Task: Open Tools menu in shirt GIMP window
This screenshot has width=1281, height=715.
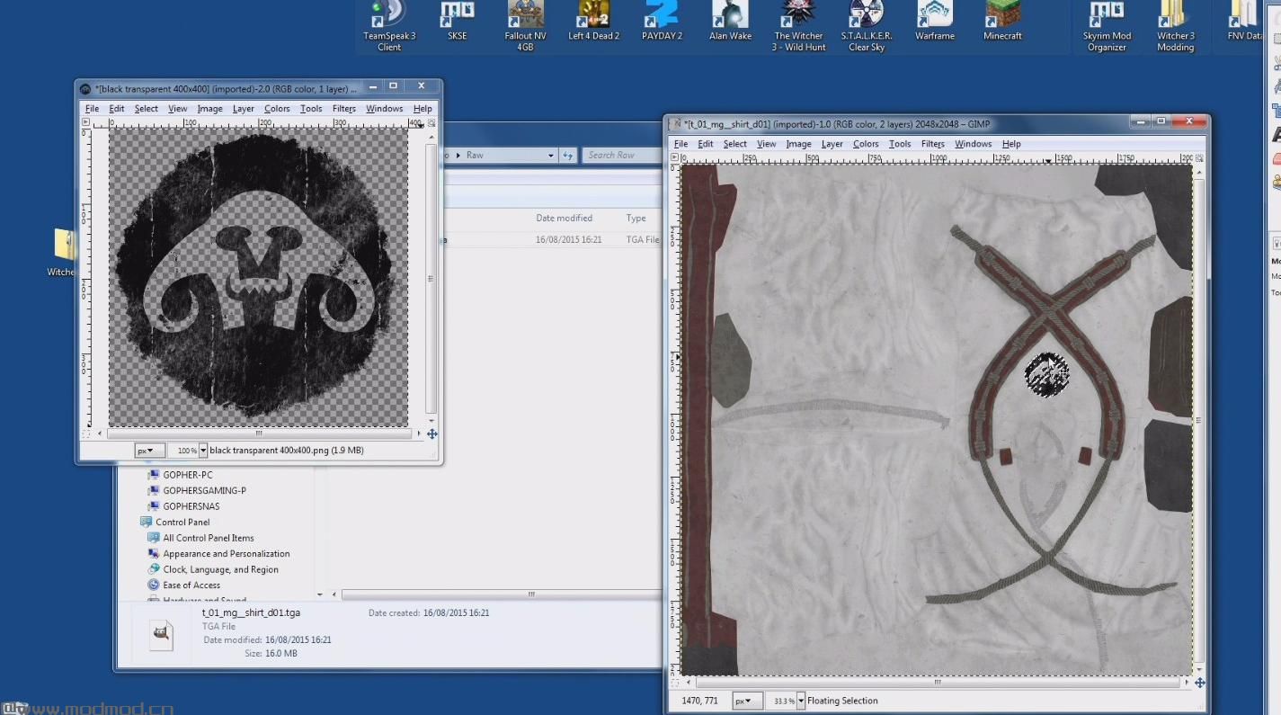Action: click(900, 144)
